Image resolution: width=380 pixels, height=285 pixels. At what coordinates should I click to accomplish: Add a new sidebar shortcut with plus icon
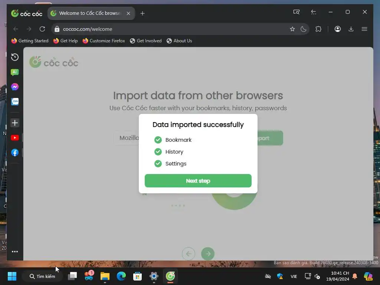(15, 122)
